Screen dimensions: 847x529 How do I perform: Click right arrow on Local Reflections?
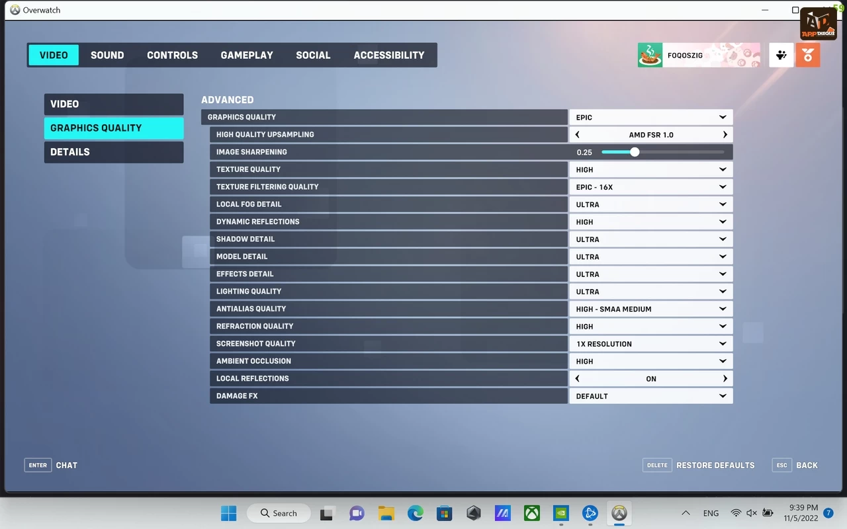[x=725, y=379]
